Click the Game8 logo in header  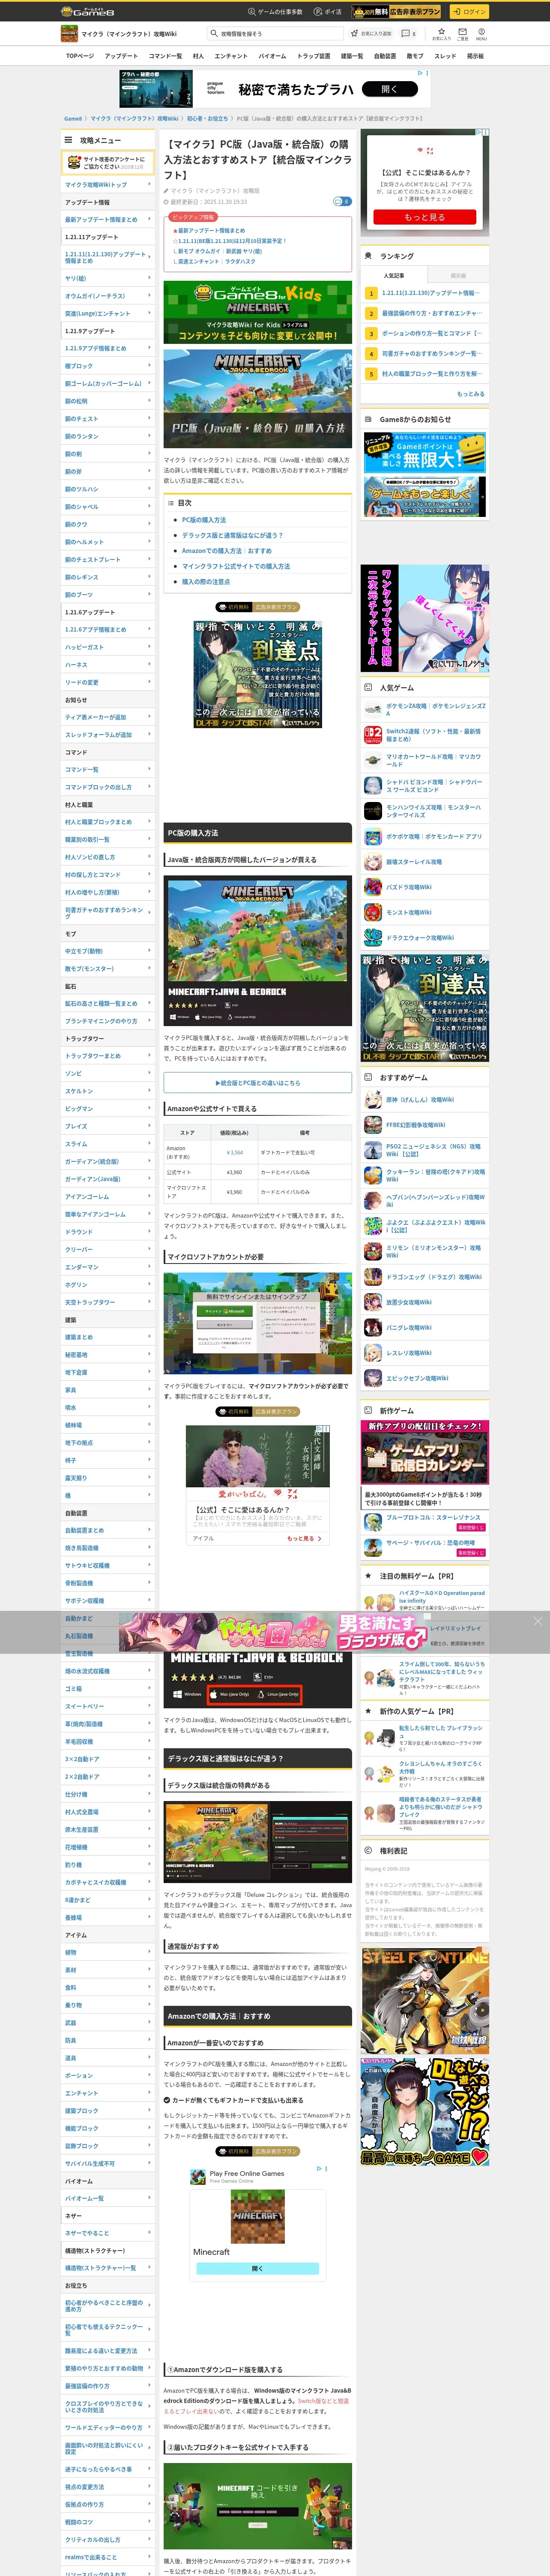coord(88,12)
